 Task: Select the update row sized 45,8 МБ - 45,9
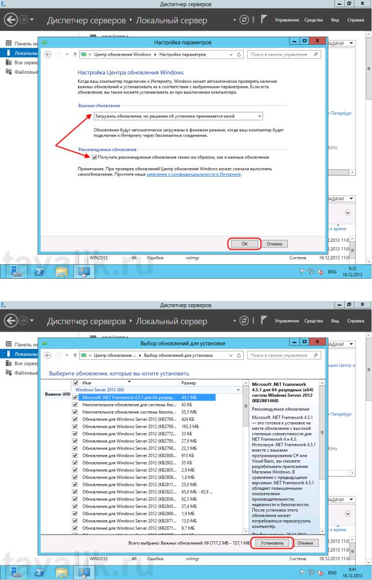(144, 492)
